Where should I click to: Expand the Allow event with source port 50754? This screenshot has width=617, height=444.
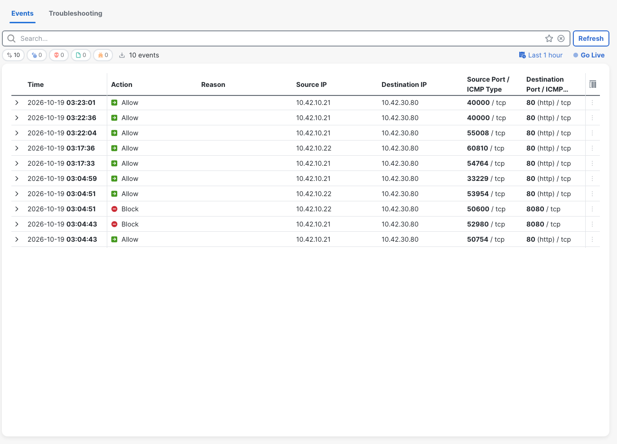pyautogui.click(x=17, y=239)
